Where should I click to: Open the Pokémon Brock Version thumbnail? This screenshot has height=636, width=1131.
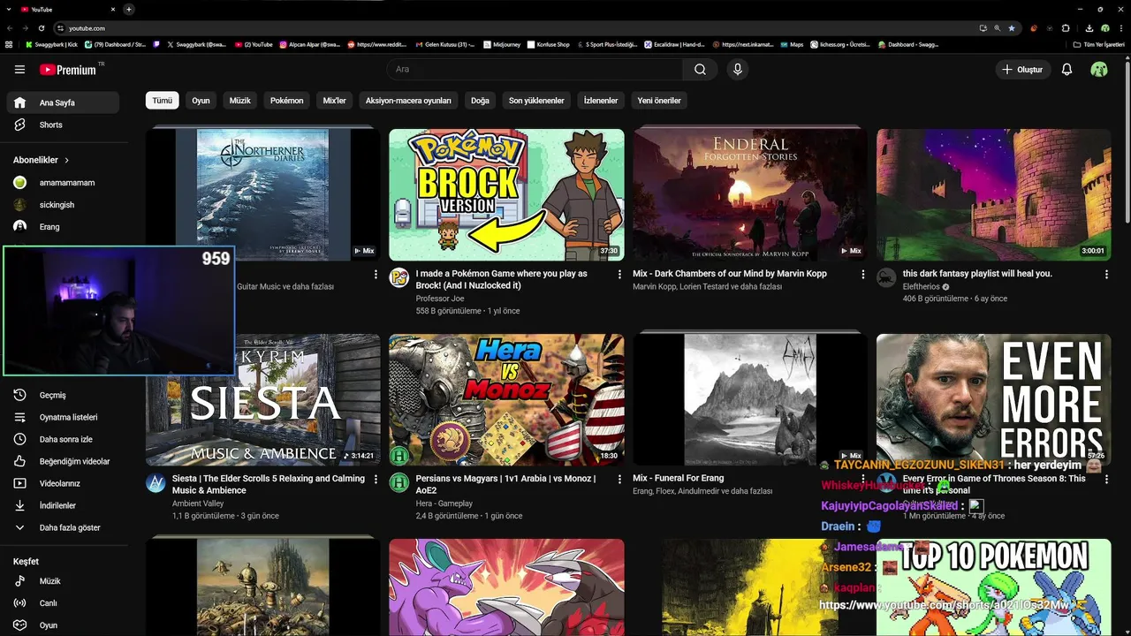tap(506, 195)
